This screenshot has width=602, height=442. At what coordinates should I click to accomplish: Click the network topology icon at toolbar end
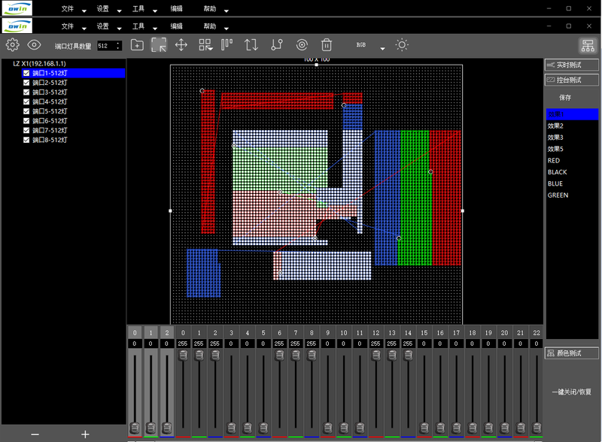pyautogui.click(x=588, y=46)
